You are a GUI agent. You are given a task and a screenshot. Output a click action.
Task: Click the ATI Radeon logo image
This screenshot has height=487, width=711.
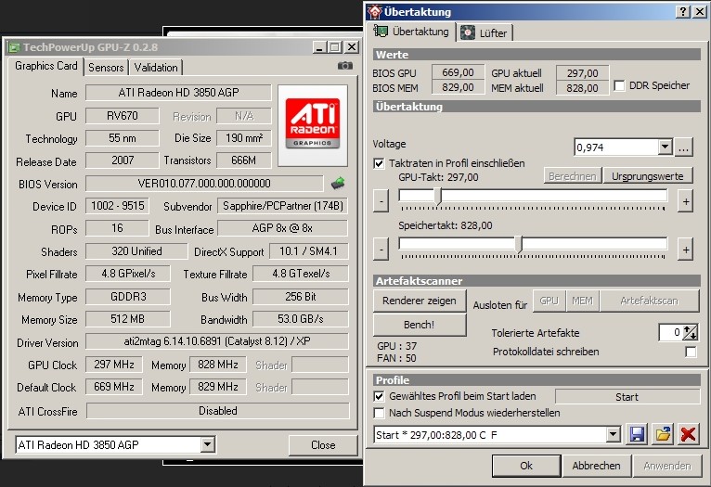coord(313,125)
